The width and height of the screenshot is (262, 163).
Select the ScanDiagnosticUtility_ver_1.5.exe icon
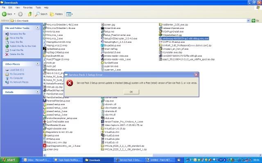(45, 146)
